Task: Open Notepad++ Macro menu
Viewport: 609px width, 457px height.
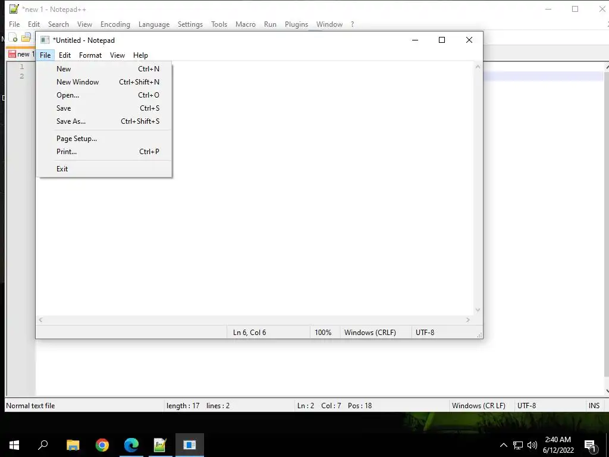Action: (x=246, y=24)
